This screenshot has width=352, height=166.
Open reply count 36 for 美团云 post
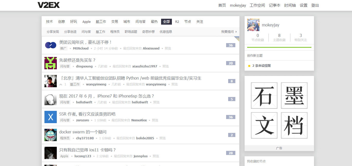coord(231,45)
